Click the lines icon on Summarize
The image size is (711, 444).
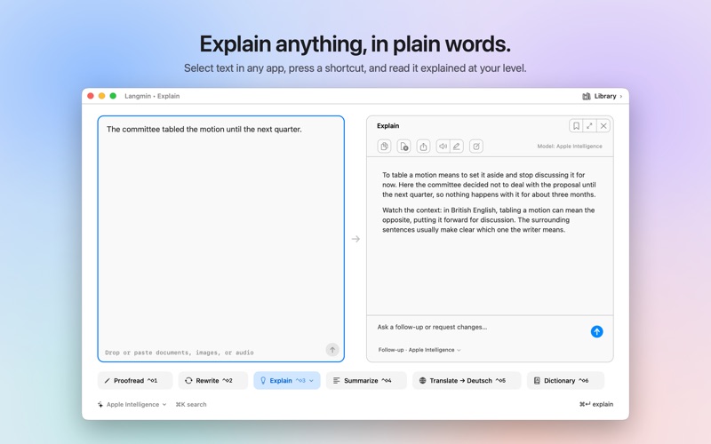[337, 381]
